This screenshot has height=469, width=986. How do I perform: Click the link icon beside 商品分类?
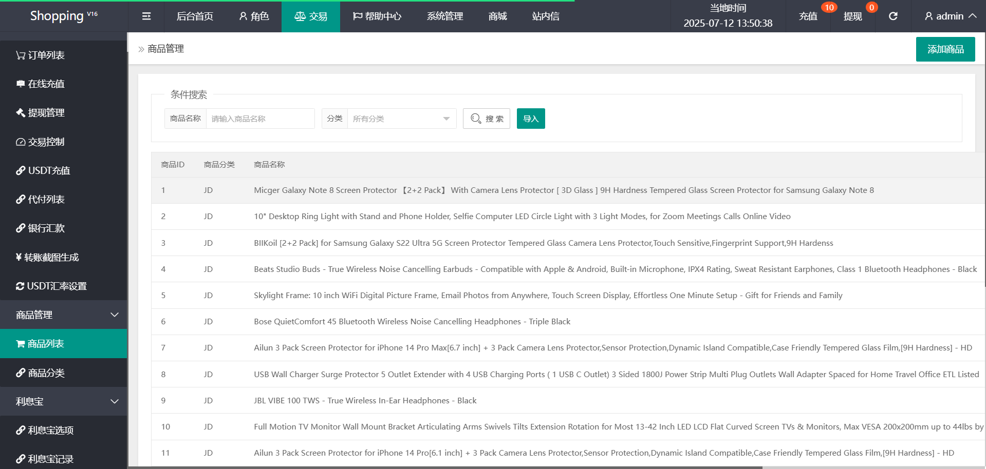click(x=21, y=373)
